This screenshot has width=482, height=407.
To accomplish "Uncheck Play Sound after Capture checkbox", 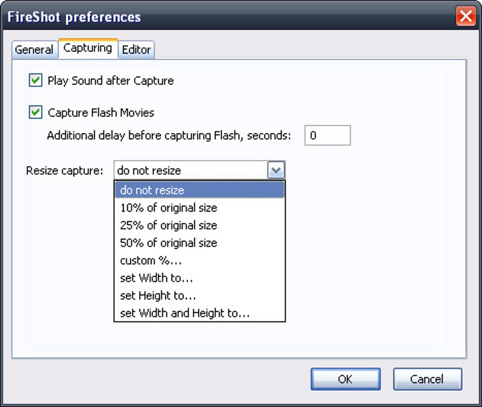I will tap(35, 81).
